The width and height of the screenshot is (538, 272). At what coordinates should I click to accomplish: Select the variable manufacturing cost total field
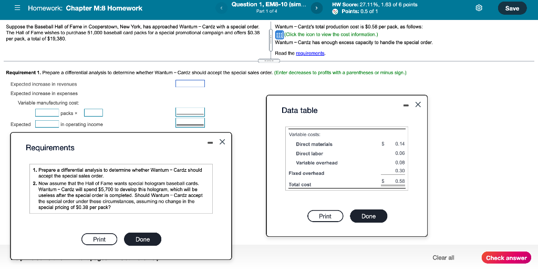(190, 112)
